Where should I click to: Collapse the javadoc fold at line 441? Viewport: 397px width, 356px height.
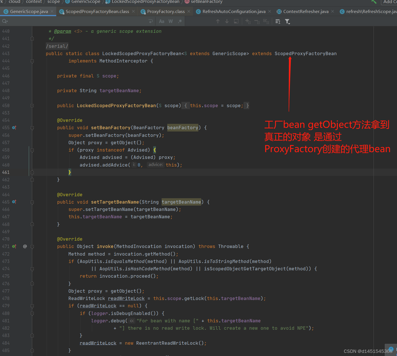32,39
